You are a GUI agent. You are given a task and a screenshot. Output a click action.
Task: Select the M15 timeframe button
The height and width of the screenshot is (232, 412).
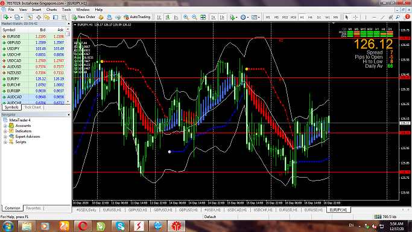pos(285,17)
